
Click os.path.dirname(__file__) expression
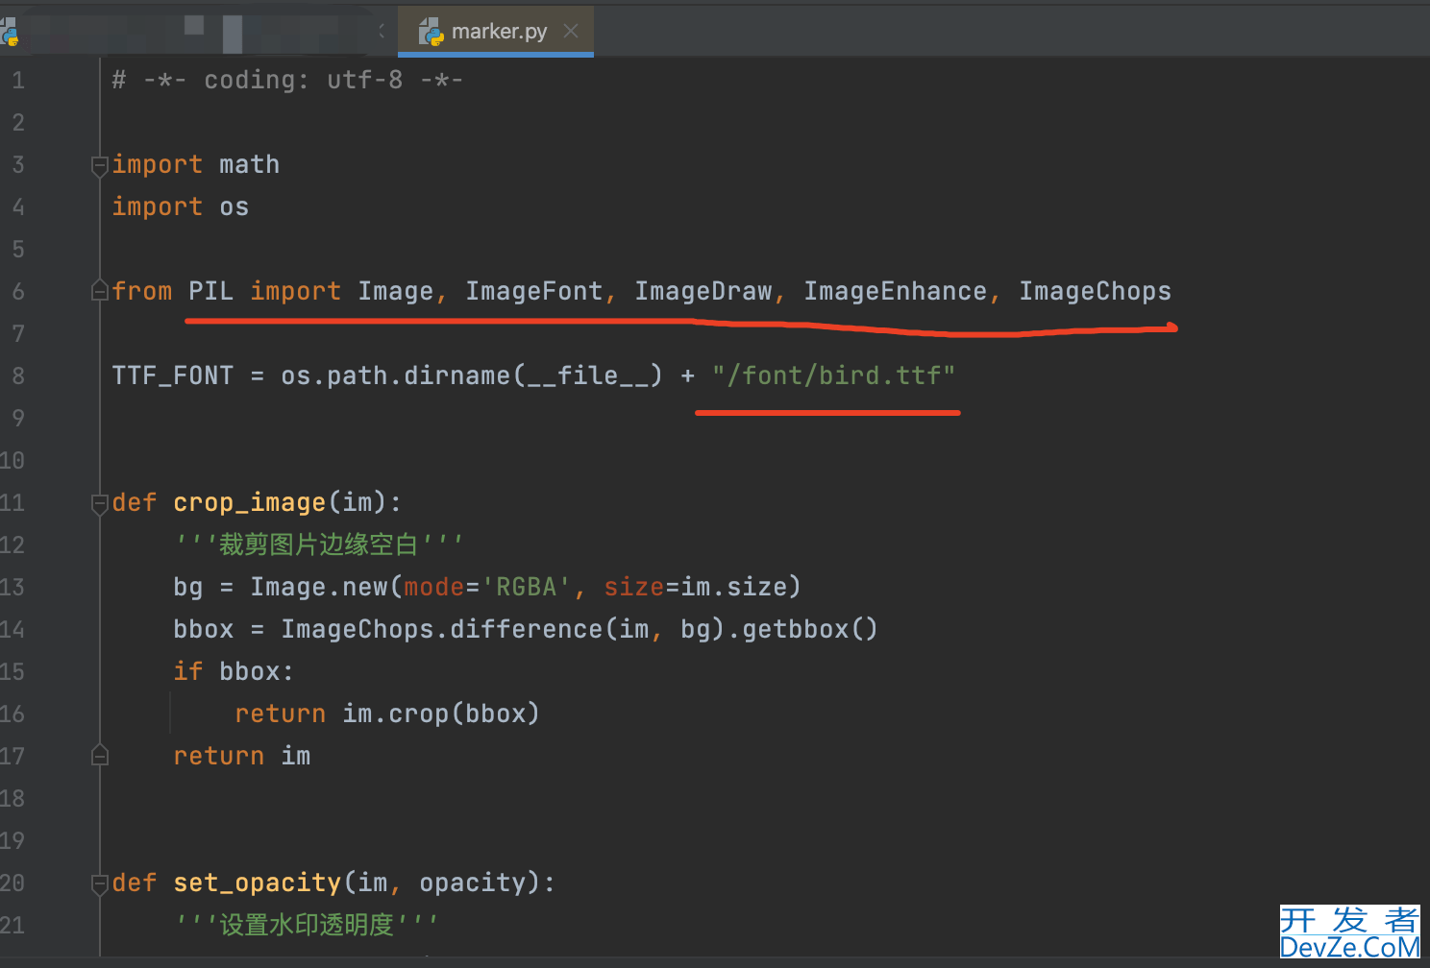pyautogui.click(x=472, y=375)
